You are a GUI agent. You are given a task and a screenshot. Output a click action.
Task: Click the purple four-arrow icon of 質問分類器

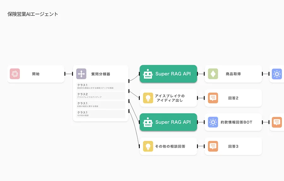pos(81,74)
